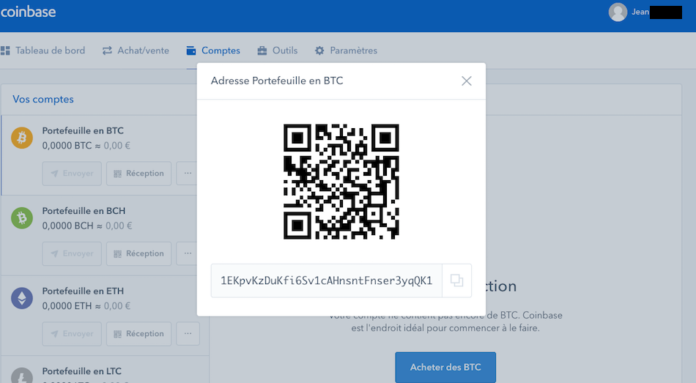Click Réception for the BCH wallet
696x383 pixels.
click(x=138, y=254)
